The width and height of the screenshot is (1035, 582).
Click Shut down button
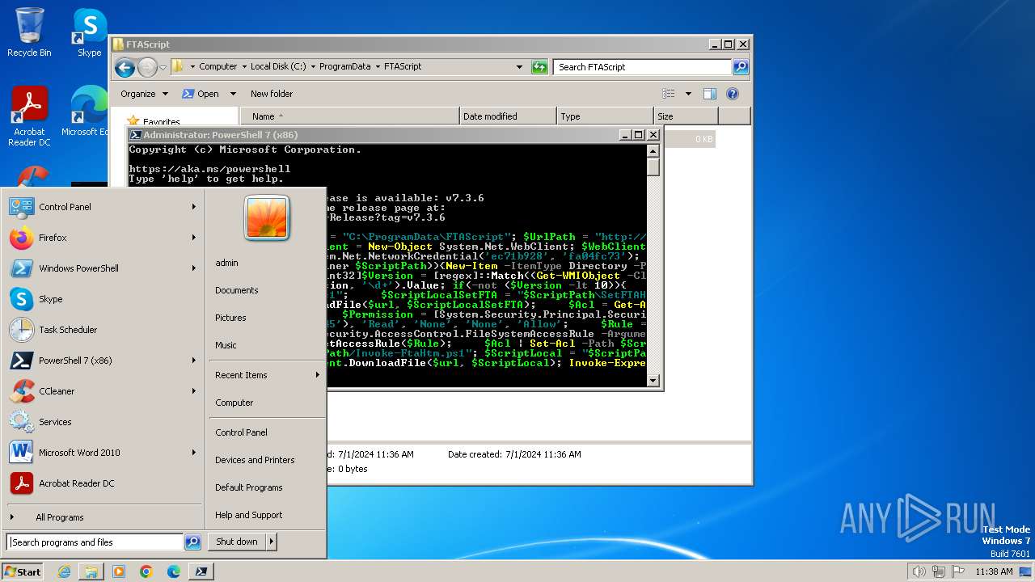click(x=237, y=542)
